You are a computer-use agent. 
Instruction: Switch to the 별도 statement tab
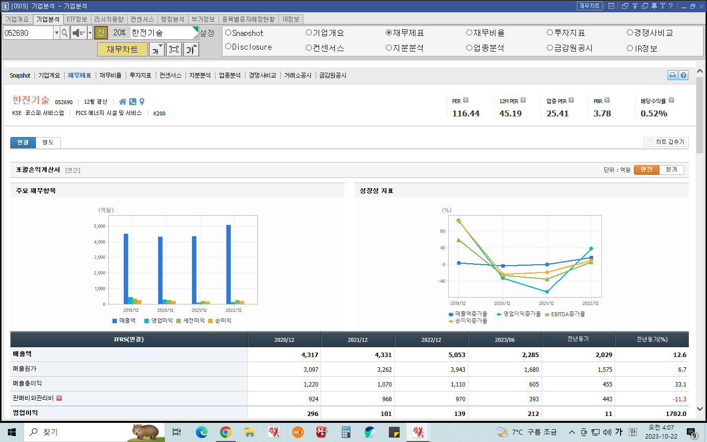[x=48, y=142]
